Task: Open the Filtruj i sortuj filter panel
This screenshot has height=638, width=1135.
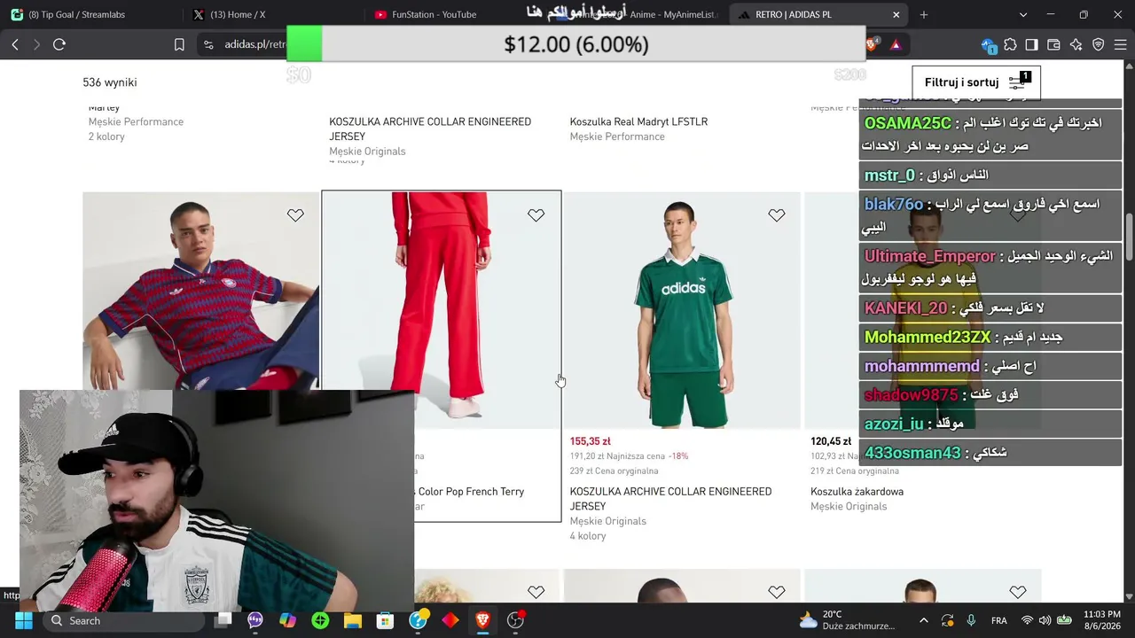Action: point(976,82)
